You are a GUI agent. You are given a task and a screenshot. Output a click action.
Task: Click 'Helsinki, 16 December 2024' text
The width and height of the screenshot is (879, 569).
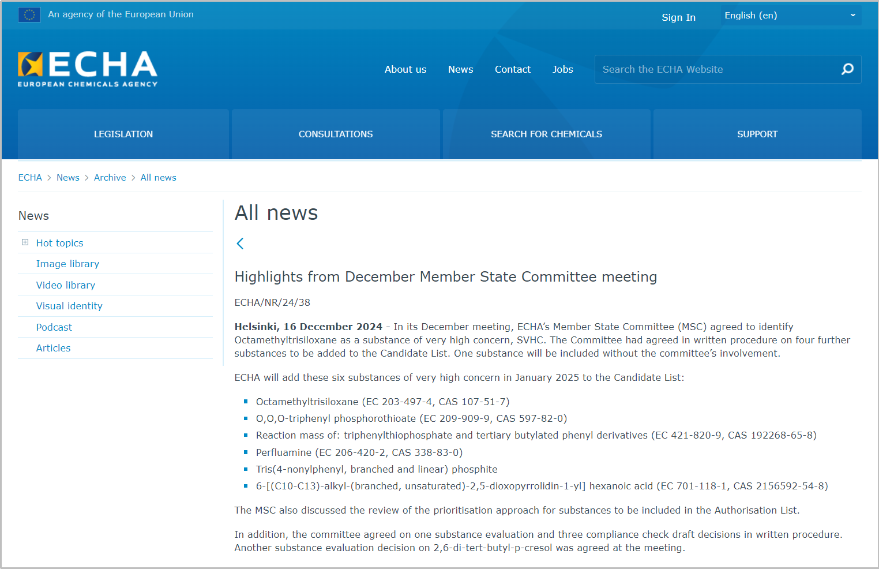[309, 327]
